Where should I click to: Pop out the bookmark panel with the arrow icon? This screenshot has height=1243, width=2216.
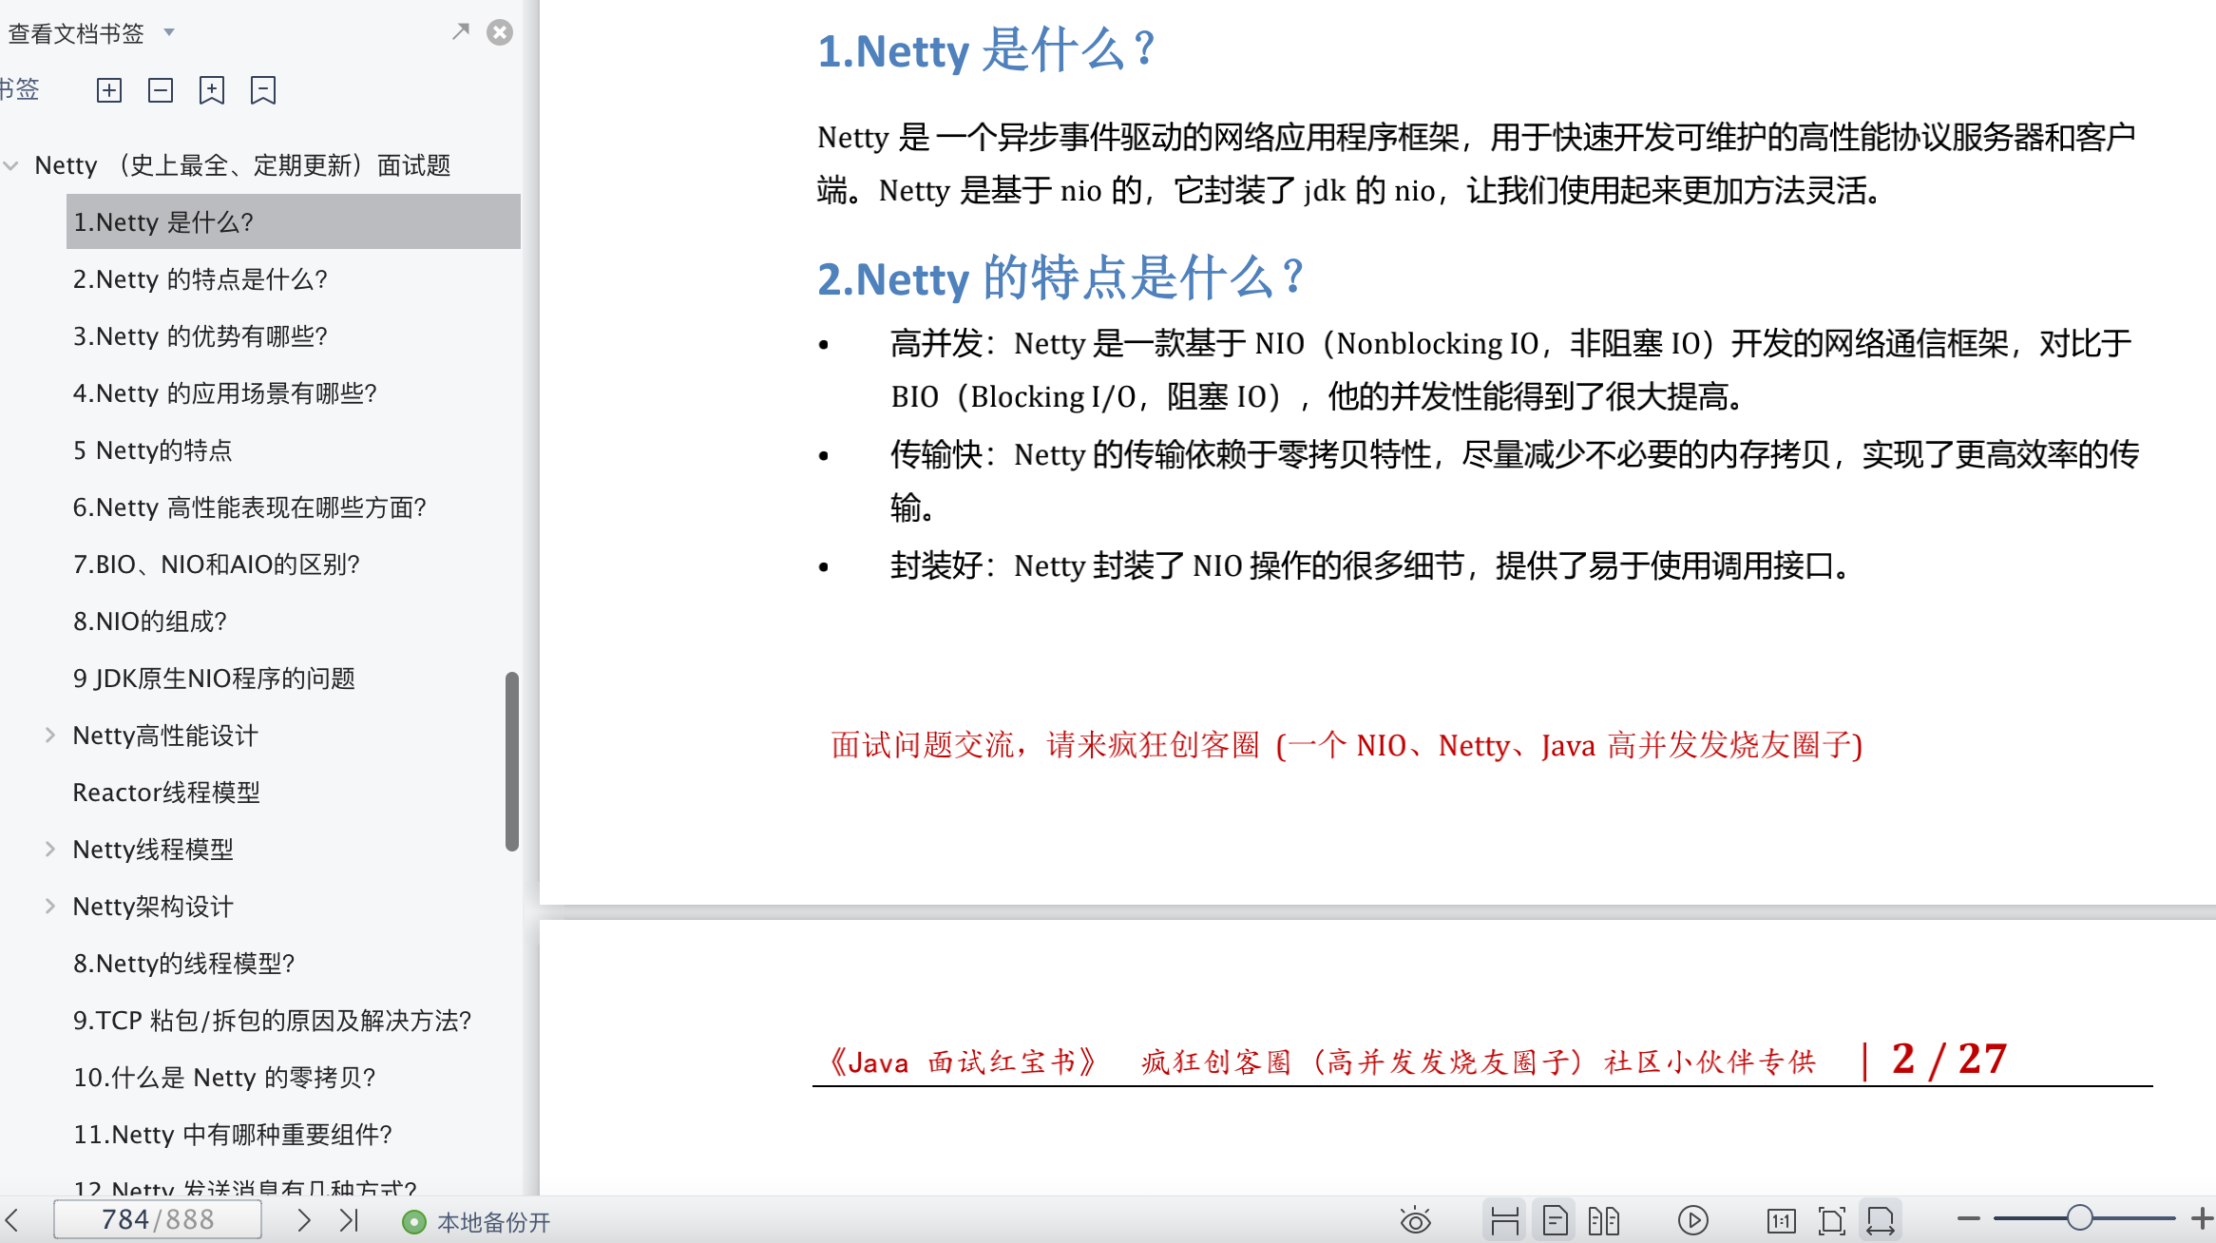pyautogui.click(x=461, y=31)
